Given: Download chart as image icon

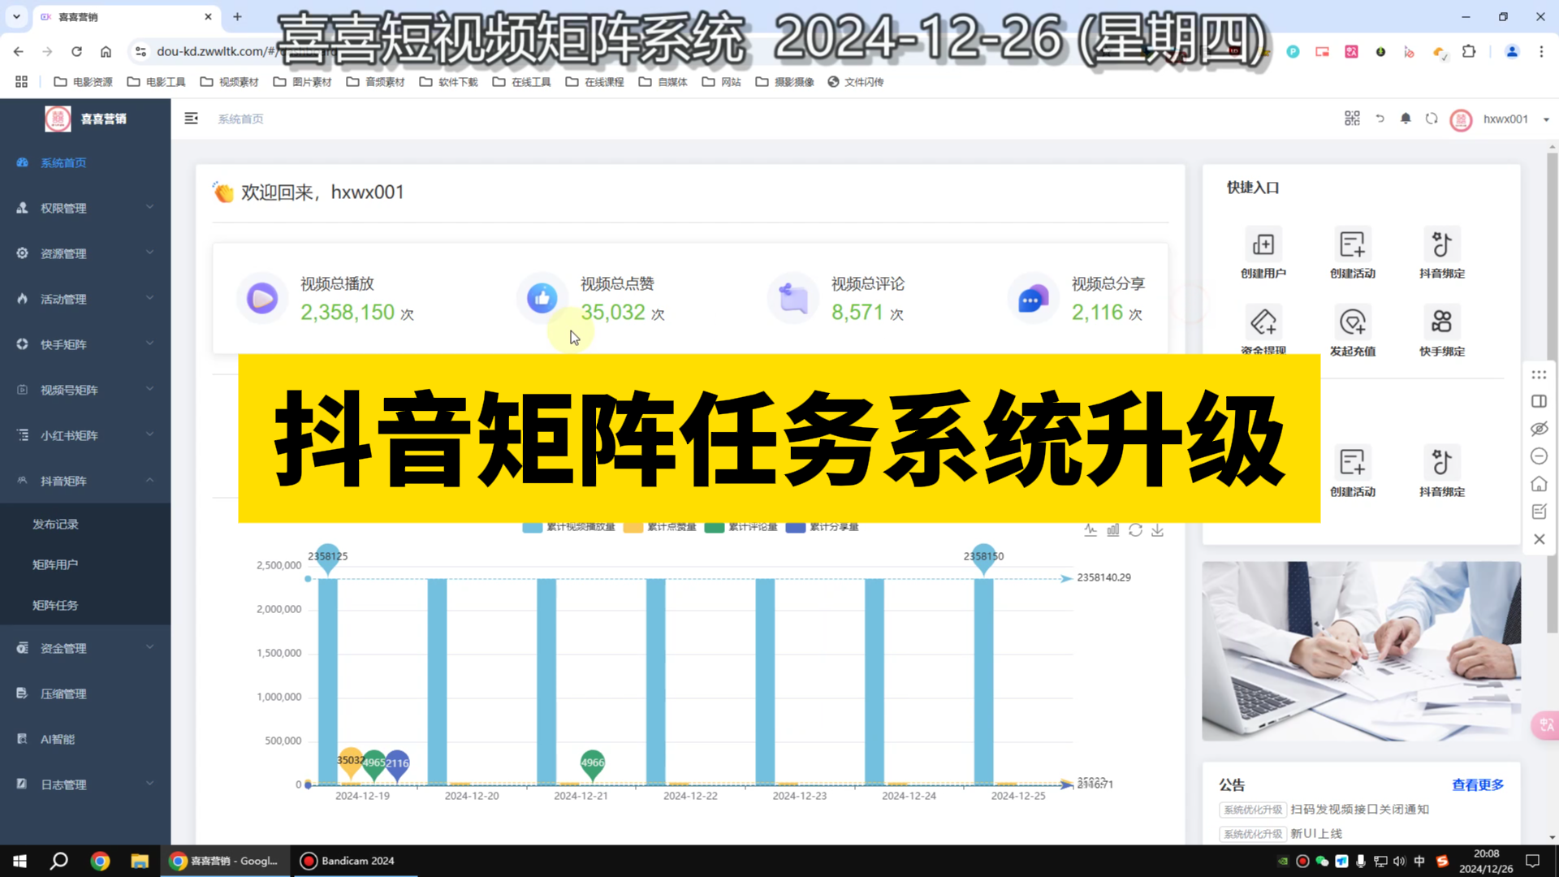Looking at the screenshot, I should [x=1158, y=530].
